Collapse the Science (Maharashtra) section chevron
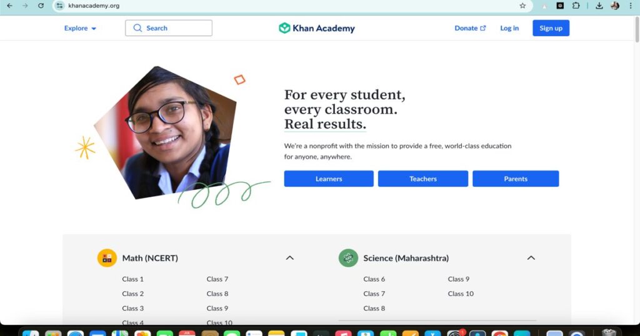Screen dimensions: 640x336 (x=531, y=258)
